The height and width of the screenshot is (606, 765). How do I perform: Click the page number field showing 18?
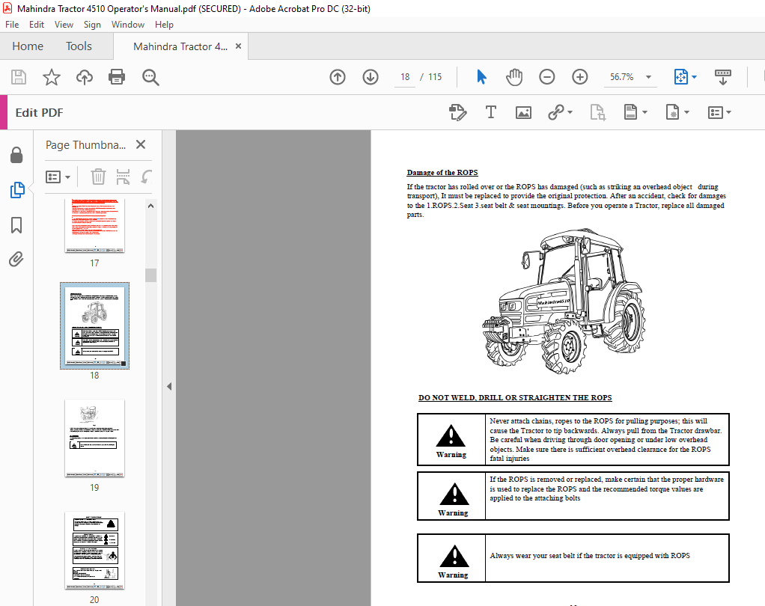(x=405, y=77)
